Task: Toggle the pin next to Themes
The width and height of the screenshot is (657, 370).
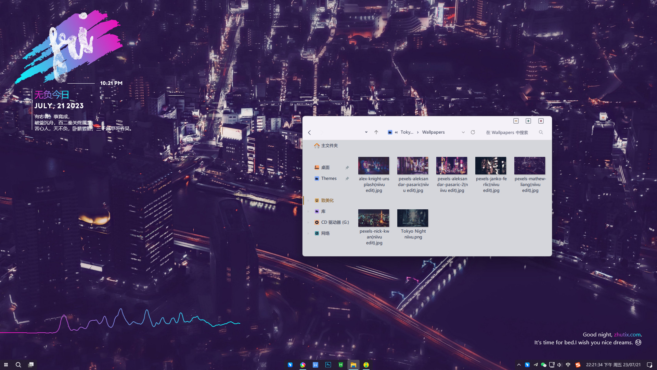Action: [x=347, y=179]
